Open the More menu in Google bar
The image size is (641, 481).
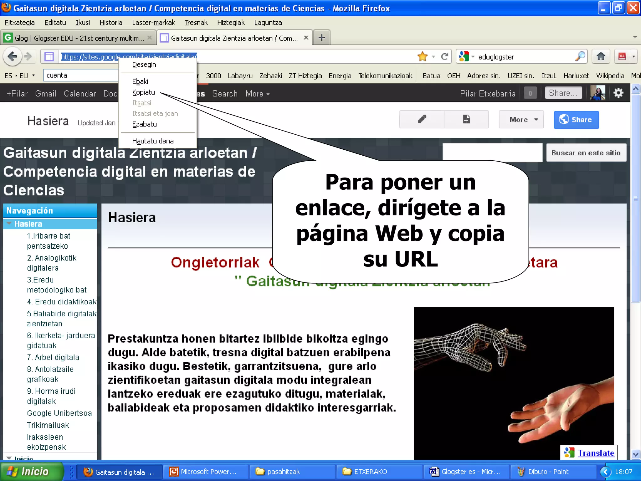coord(257,93)
